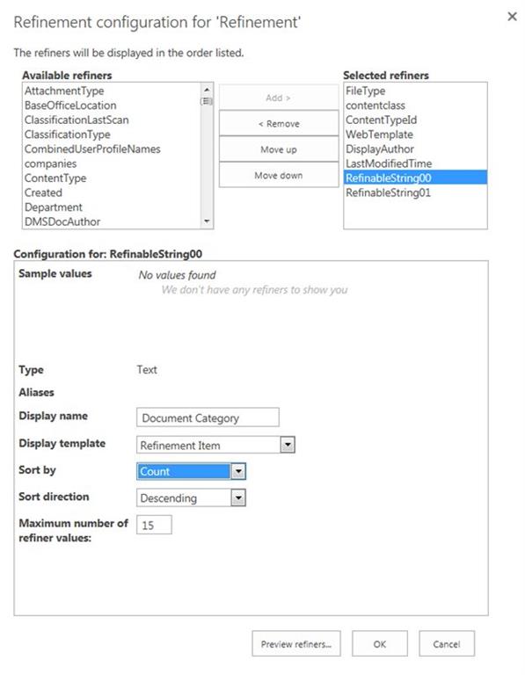This screenshot has width=525, height=675.
Task: Click the Move up button
Action: [x=278, y=149]
